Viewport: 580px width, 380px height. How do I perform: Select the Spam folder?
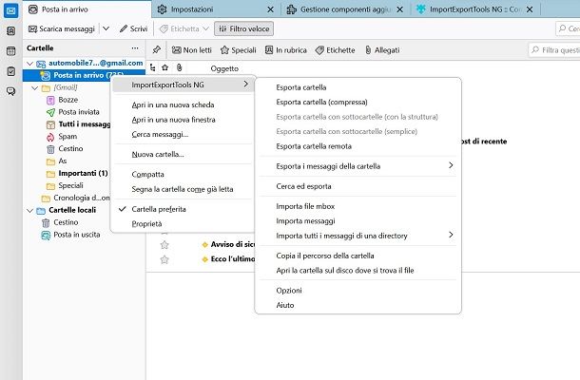tap(68, 137)
